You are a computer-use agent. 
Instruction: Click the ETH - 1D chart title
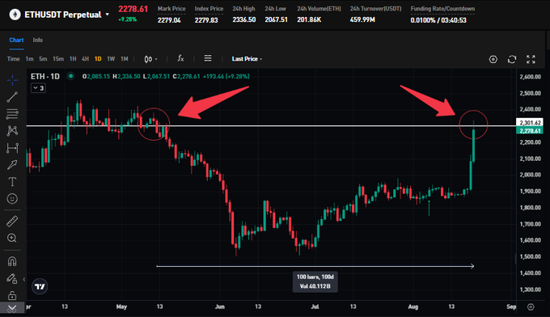(x=45, y=76)
